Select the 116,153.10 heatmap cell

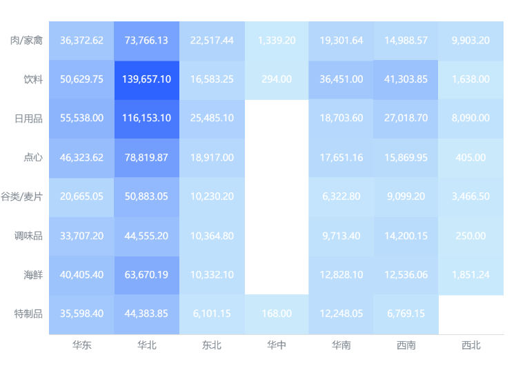click(147, 119)
